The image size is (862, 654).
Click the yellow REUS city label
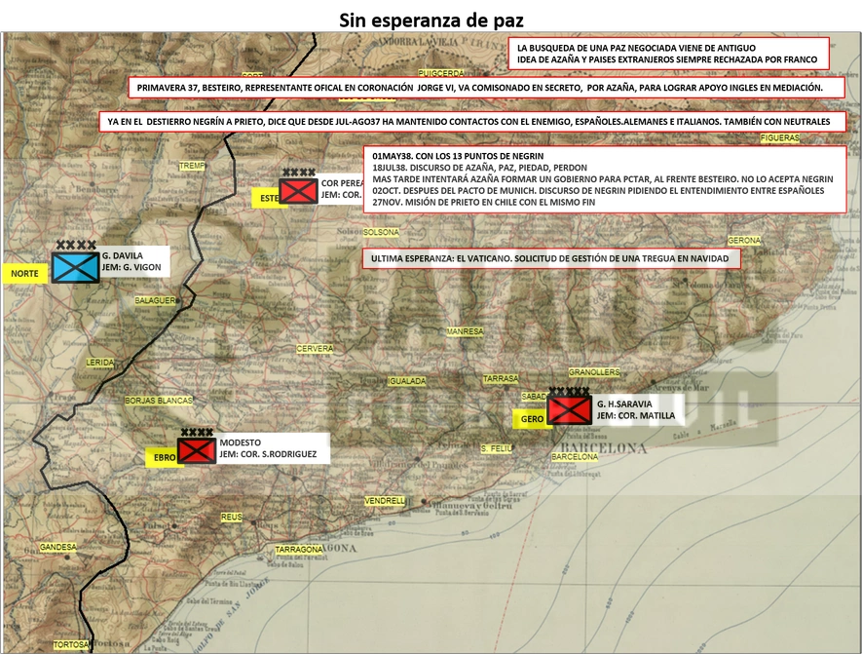click(232, 517)
